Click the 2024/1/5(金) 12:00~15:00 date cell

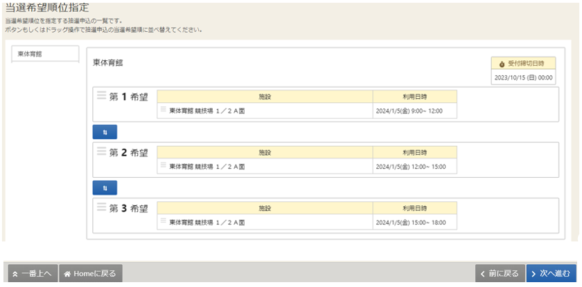[409, 166]
